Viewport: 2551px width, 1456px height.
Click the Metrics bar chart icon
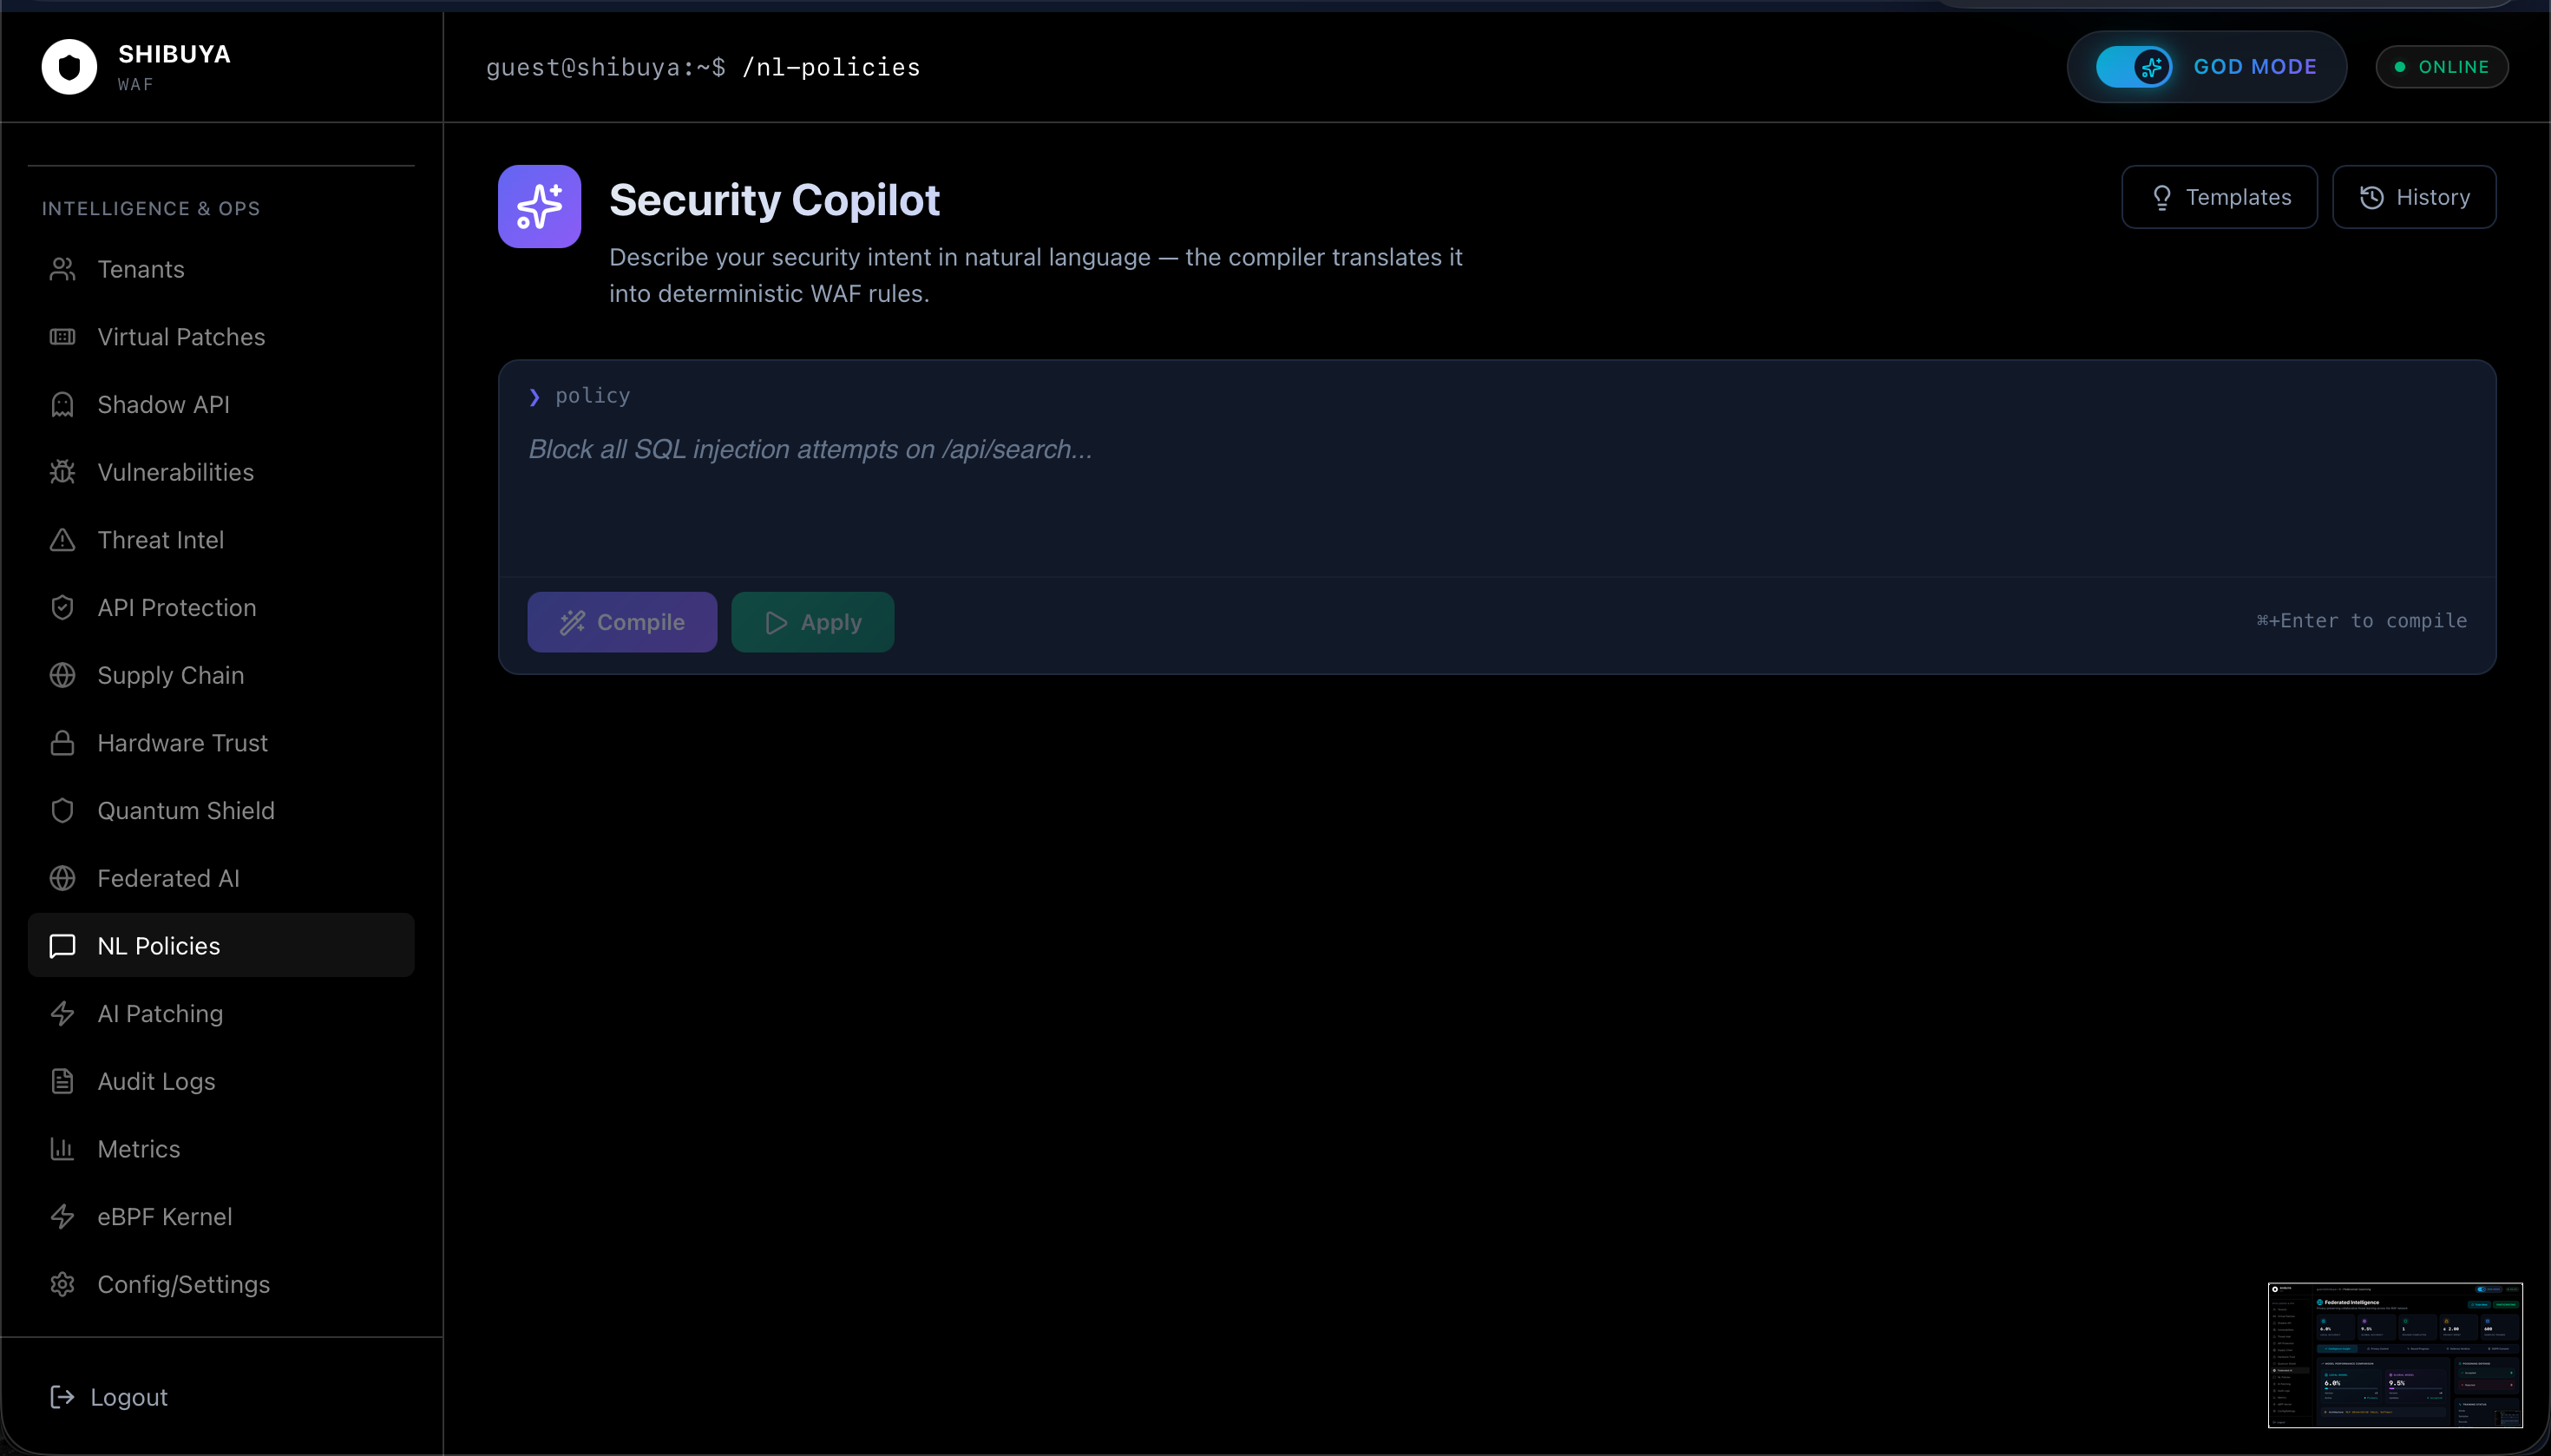click(62, 1149)
